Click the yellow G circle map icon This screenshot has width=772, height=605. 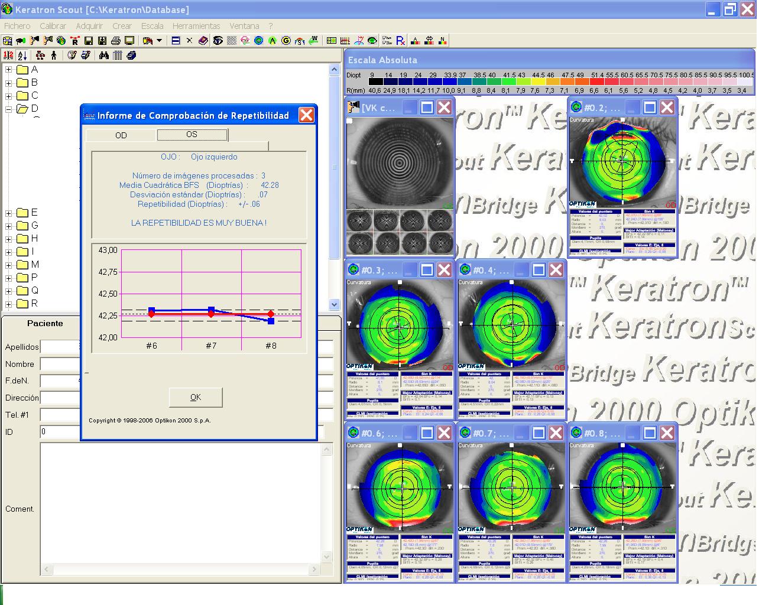[286, 41]
